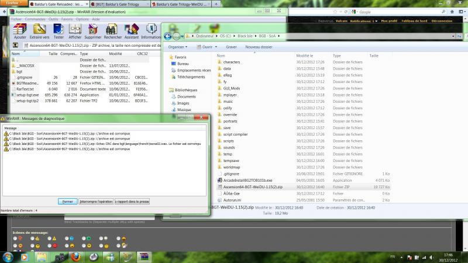The height and width of the screenshot is (263, 468).
Task: Click Téléchargements in Explorer sidebar
Action: coord(191,77)
